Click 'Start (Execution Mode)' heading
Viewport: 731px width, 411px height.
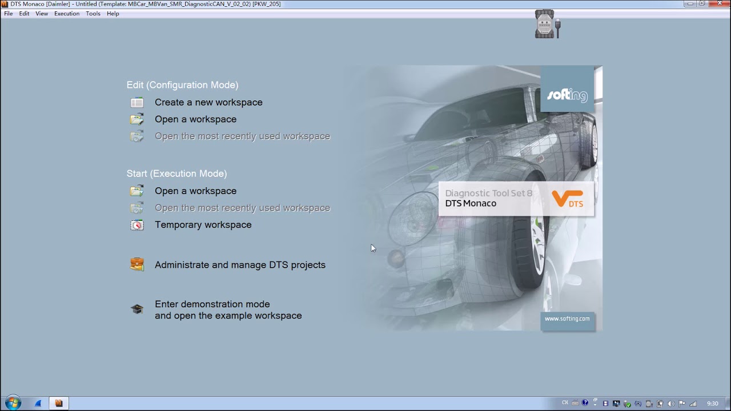point(176,174)
